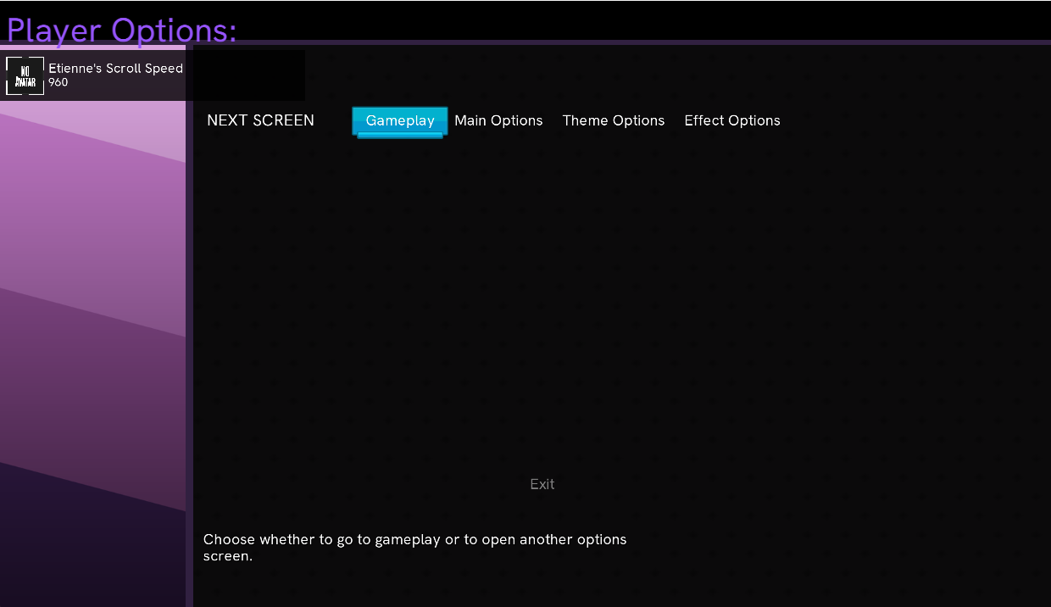The height and width of the screenshot is (607, 1051).
Task: Click the vertical divider beside the sidebar
Action: point(190,339)
